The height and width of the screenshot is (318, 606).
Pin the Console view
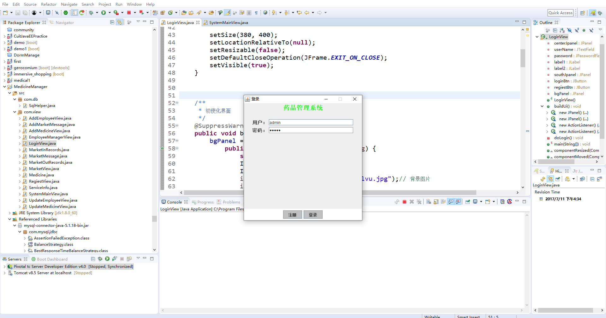(x=467, y=202)
